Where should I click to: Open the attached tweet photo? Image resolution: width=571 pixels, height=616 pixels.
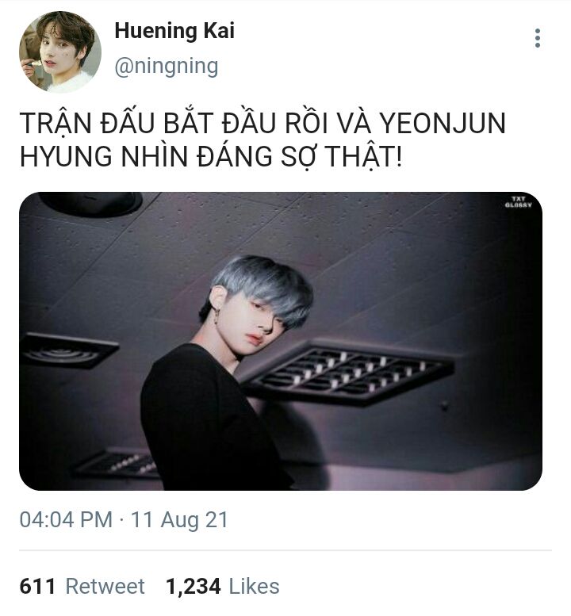pyautogui.click(x=281, y=341)
